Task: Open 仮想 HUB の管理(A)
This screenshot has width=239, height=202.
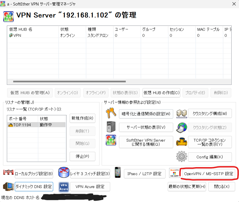Action: point(30,93)
